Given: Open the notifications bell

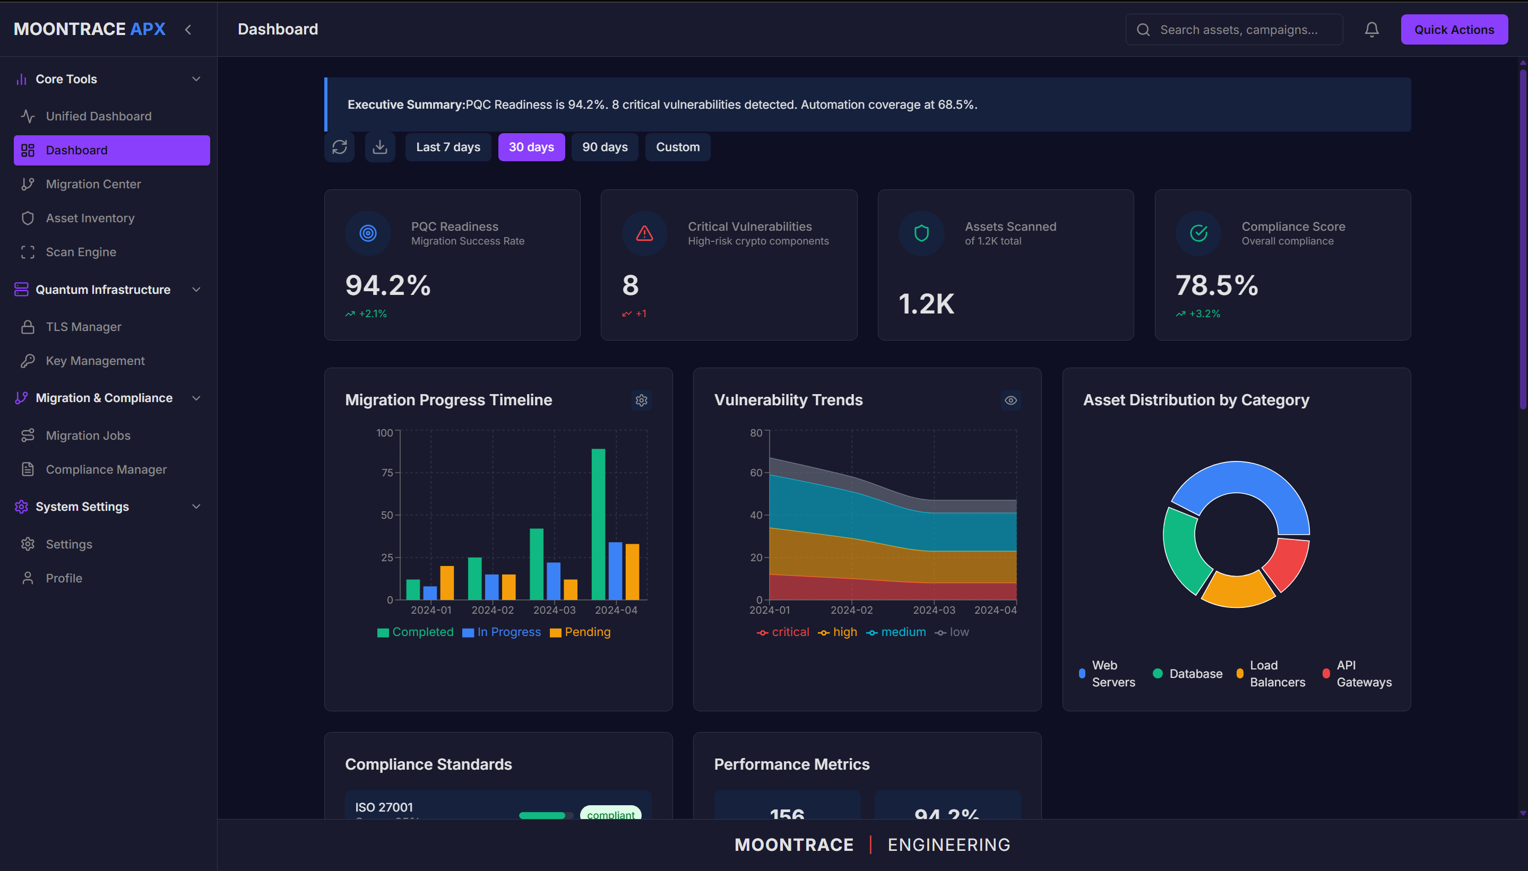Looking at the screenshot, I should pos(1371,29).
